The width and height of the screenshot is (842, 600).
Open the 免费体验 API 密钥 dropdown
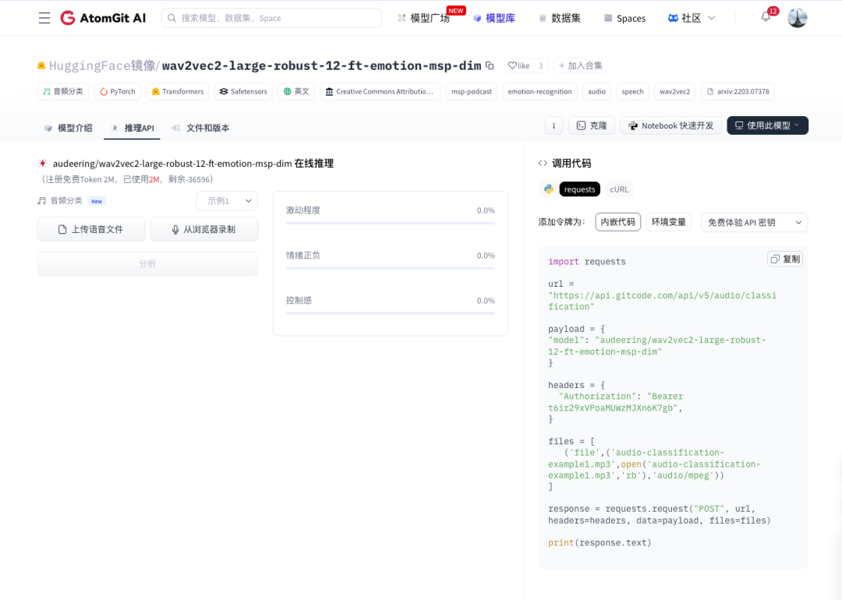click(x=755, y=222)
